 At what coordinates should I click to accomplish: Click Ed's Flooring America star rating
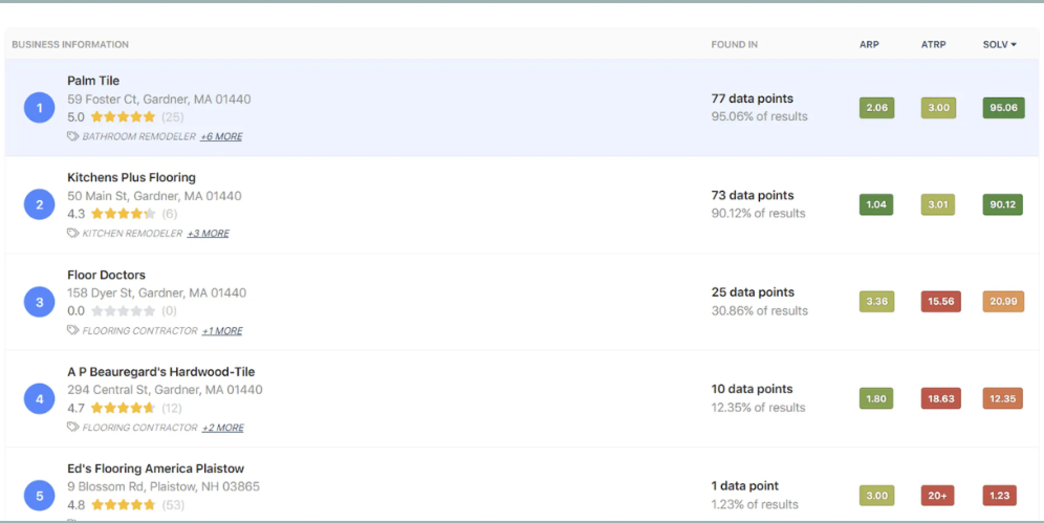click(123, 505)
